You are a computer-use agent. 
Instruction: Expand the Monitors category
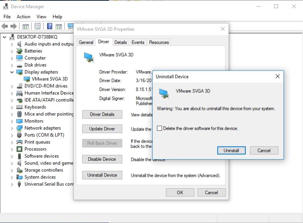click(12, 121)
